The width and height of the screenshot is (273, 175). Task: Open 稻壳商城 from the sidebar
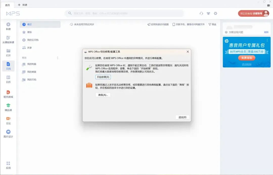click(8, 94)
